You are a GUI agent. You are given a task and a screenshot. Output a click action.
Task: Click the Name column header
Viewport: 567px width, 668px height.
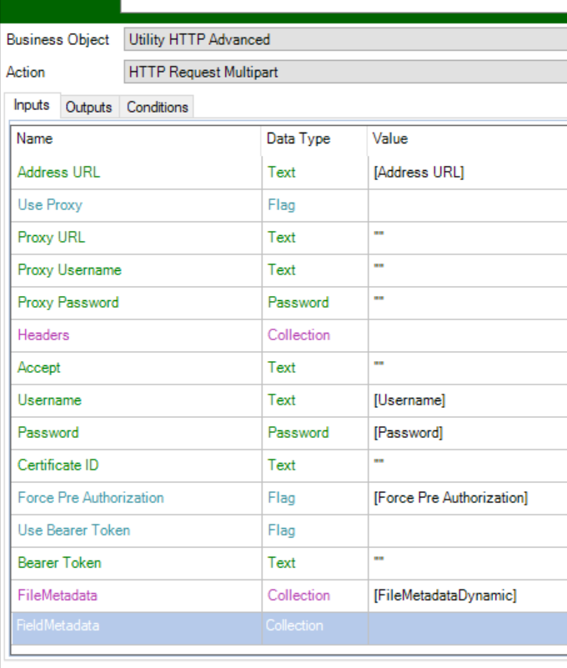35,139
